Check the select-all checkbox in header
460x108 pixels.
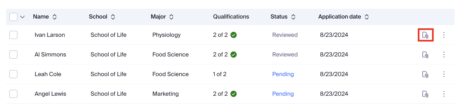pyautogui.click(x=13, y=17)
